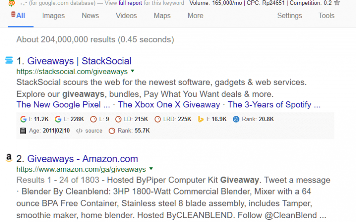This screenshot has height=222, width=356.
Task: Open The Xbox One X Giveaway sitelink
Action: [x=169, y=105]
